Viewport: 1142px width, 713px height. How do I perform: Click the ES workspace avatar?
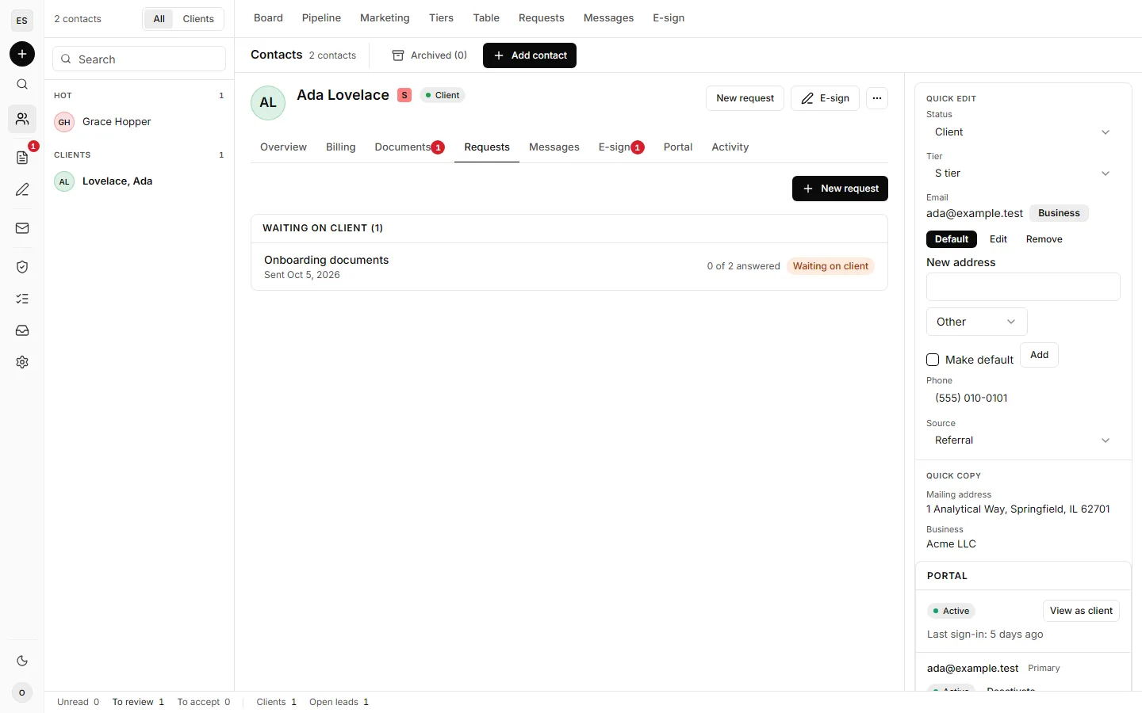(22, 21)
